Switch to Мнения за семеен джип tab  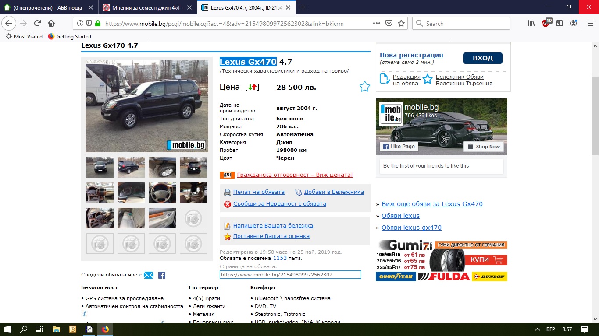(147, 7)
